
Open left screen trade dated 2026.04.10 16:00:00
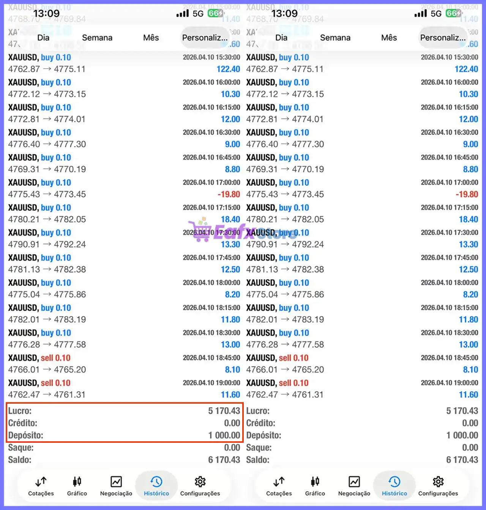124,88
